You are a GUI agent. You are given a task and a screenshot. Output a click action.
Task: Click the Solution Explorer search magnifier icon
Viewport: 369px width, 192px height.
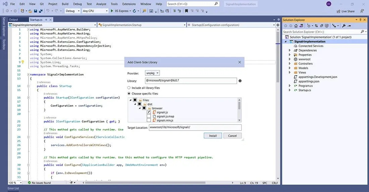click(362, 32)
